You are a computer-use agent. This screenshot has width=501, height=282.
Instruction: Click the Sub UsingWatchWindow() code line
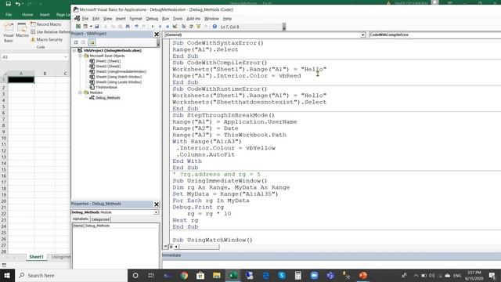[x=212, y=240]
